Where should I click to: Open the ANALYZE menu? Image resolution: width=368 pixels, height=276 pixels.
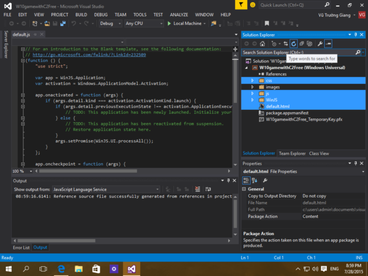pyautogui.click(x=179, y=15)
